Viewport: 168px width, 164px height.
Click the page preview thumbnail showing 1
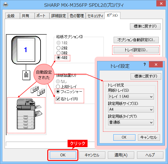click(x=26, y=50)
